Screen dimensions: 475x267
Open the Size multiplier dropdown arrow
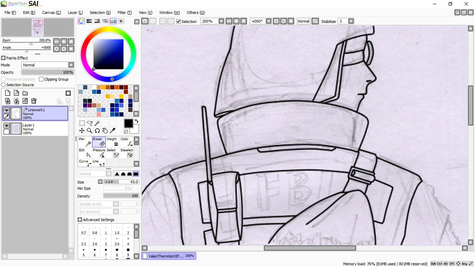[x=100, y=182]
